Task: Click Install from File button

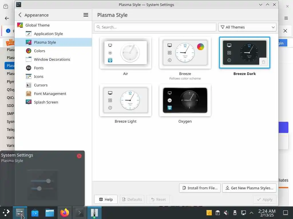Action: [x=200, y=188]
